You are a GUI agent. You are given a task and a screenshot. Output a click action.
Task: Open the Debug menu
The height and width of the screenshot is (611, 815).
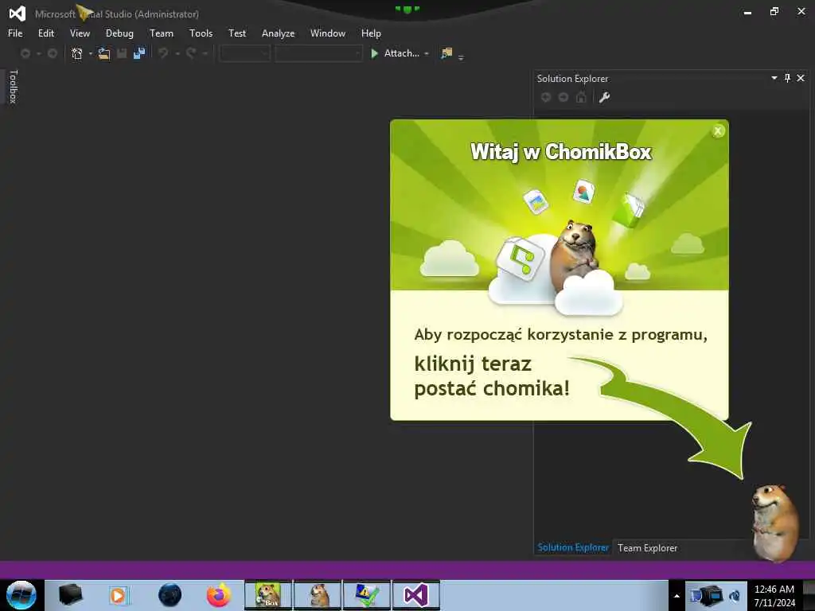pyautogui.click(x=119, y=33)
